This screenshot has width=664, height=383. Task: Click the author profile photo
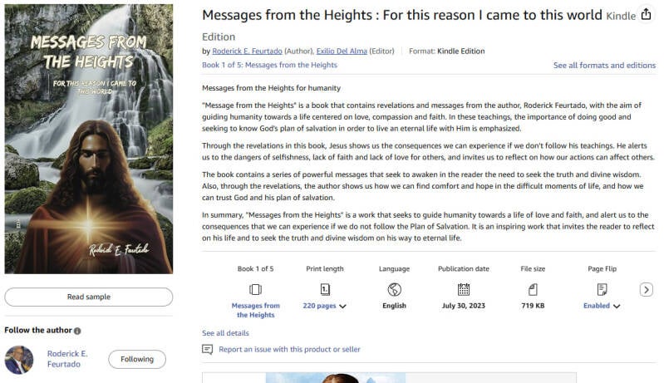coord(19,360)
